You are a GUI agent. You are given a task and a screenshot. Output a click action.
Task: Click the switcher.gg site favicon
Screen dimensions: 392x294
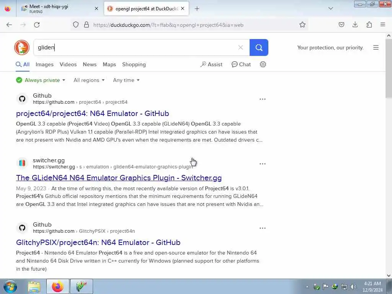click(22, 163)
